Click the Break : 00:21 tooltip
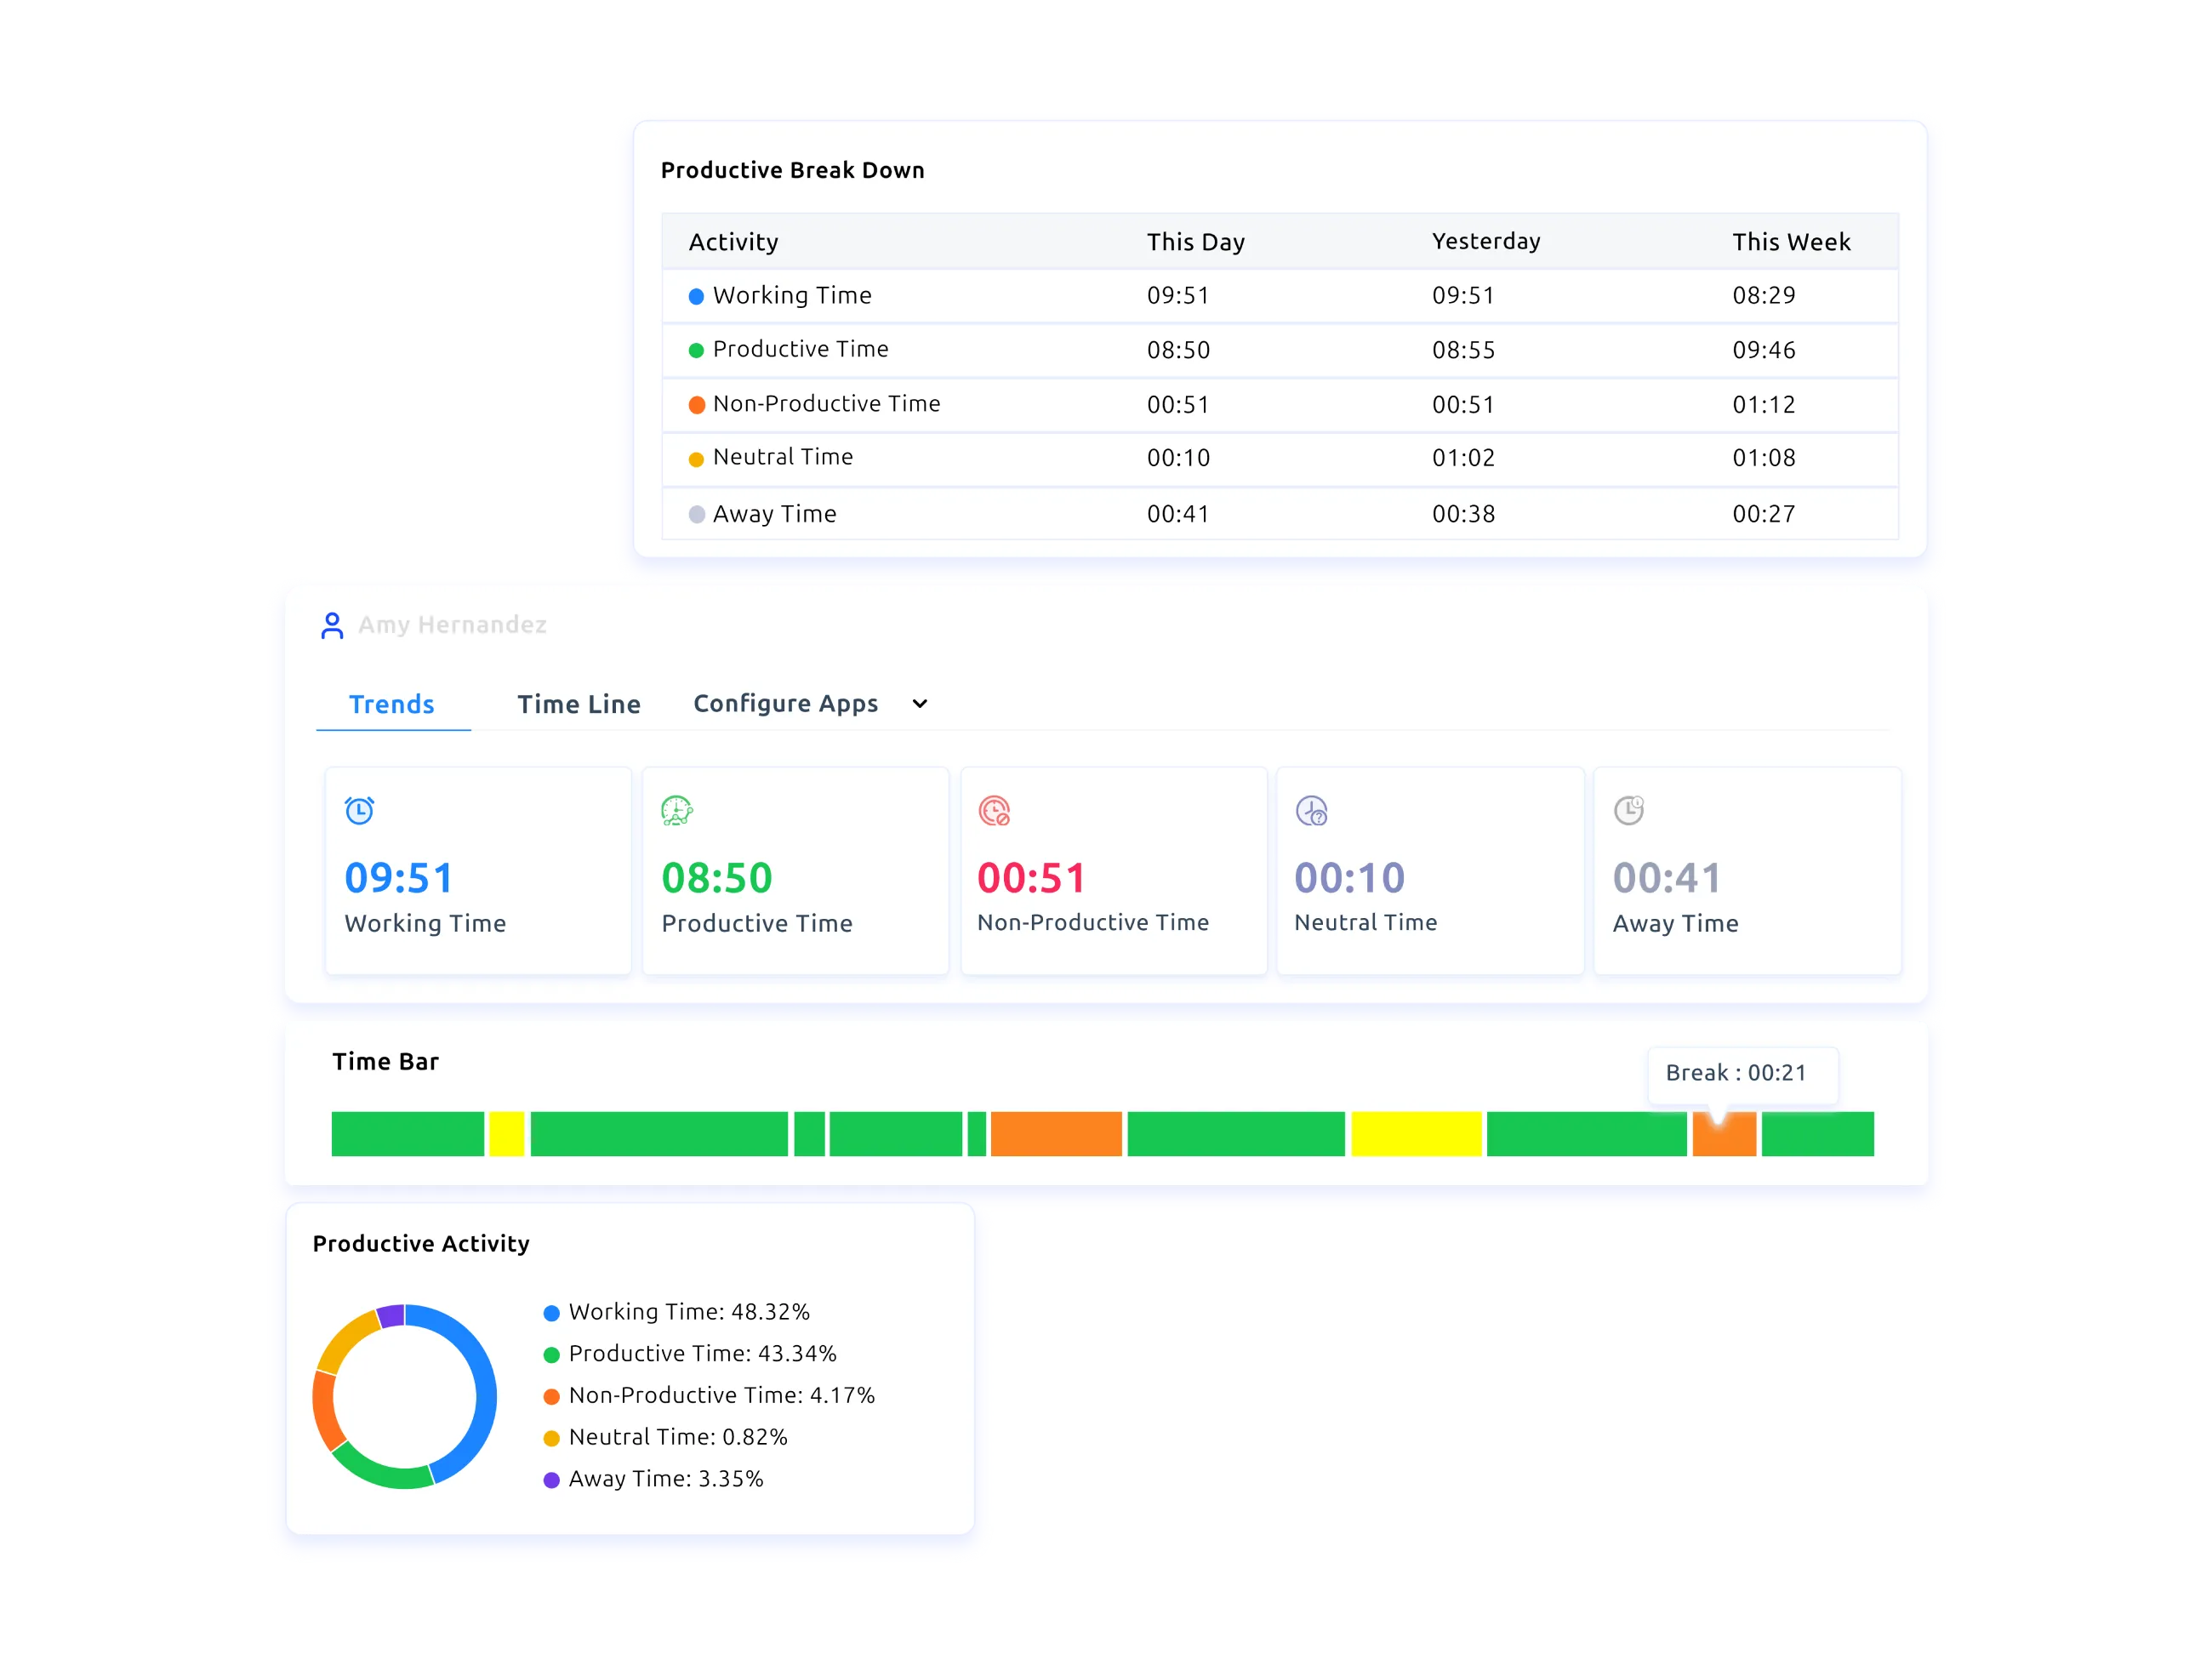The image size is (2212, 1654). point(1743,1073)
